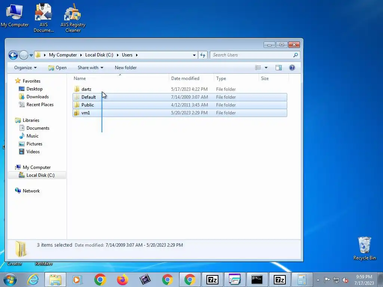383x287 pixels.
Task: Expand the arrow after Users breadcrumb
Action: pos(137,55)
